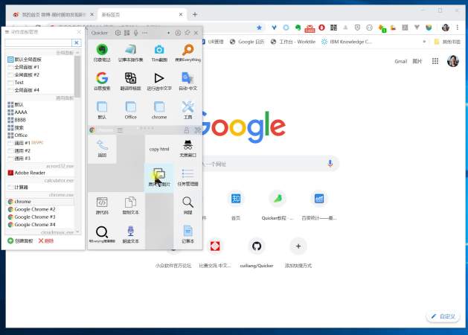Pin the Quicker panel window
This screenshot has width=468, height=335.
(187, 33)
